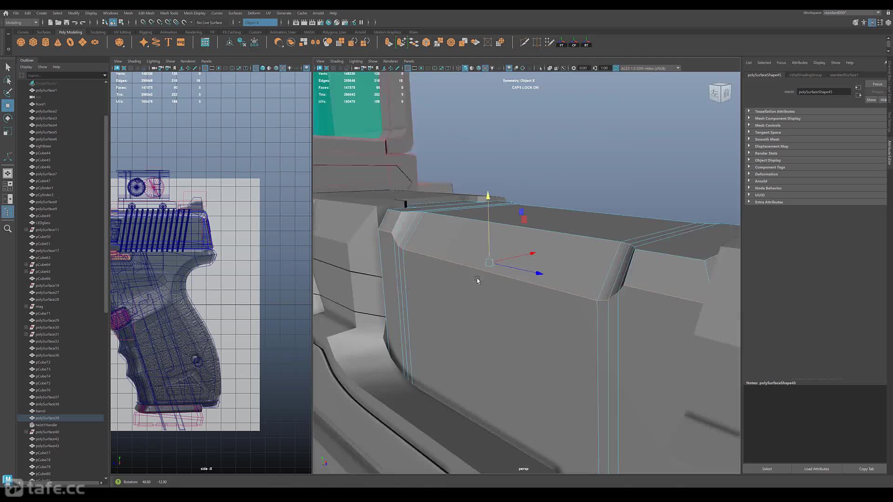Click the RT reset transform shelf icon
The height and width of the screenshot is (502, 893).
point(586,42)
